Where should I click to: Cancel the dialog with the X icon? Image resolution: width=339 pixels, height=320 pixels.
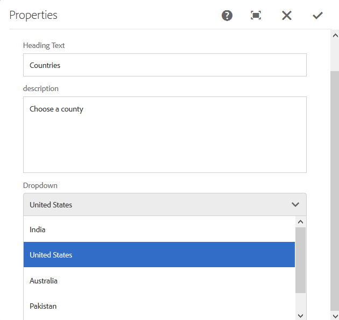click(287, 15)
